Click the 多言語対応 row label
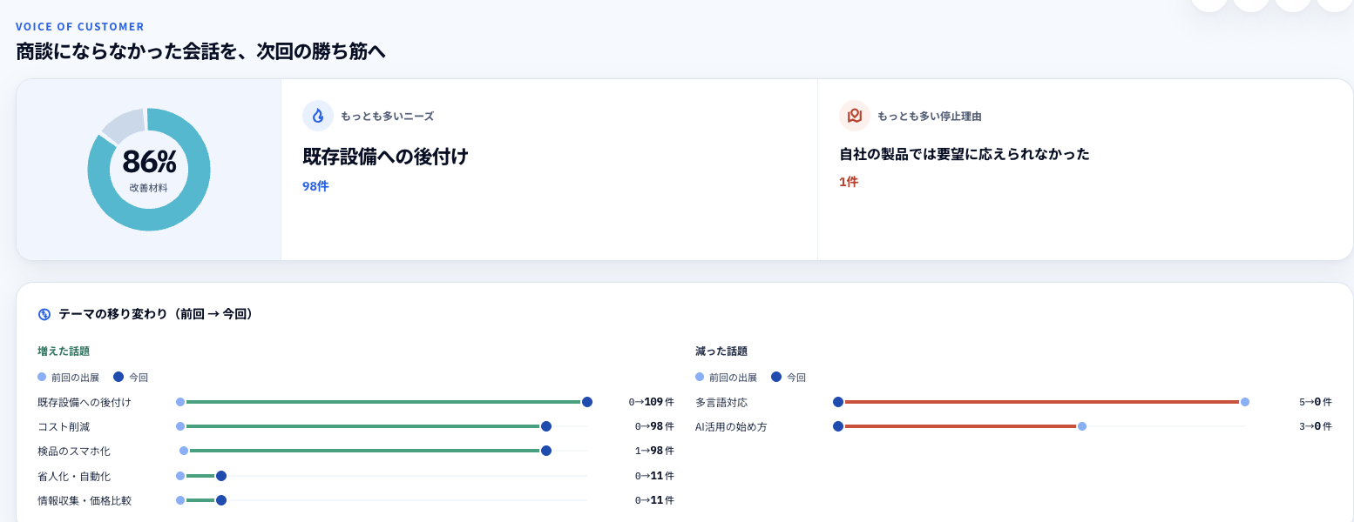 pyautogui.click(x=721, y=402)
